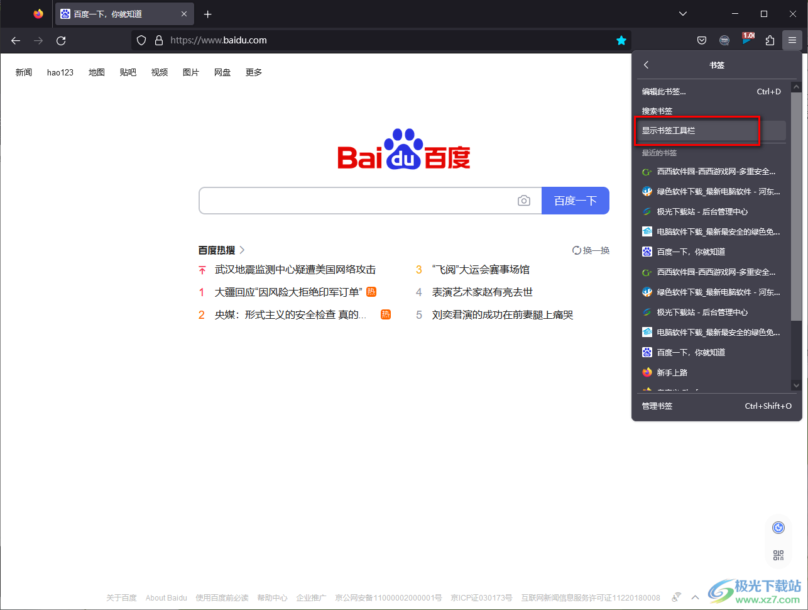808x610 pixels.
Task: Open 央媒：形式主义的安全检查 headline
Action: coord(290,315)
